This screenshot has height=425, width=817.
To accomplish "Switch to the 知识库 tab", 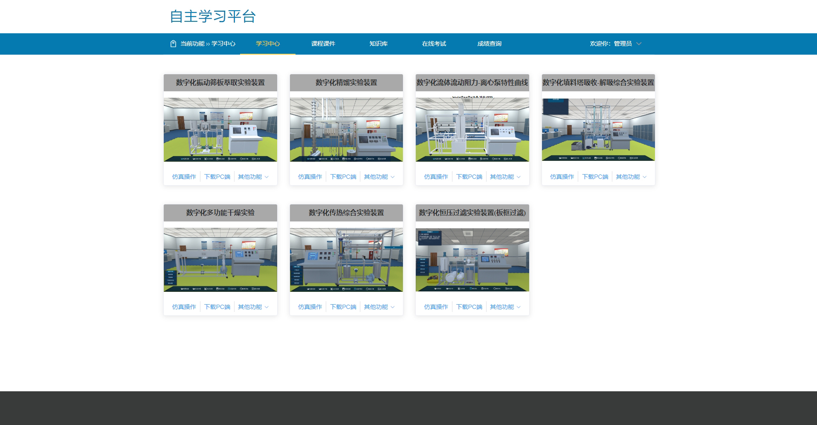I will click(378, 44).
